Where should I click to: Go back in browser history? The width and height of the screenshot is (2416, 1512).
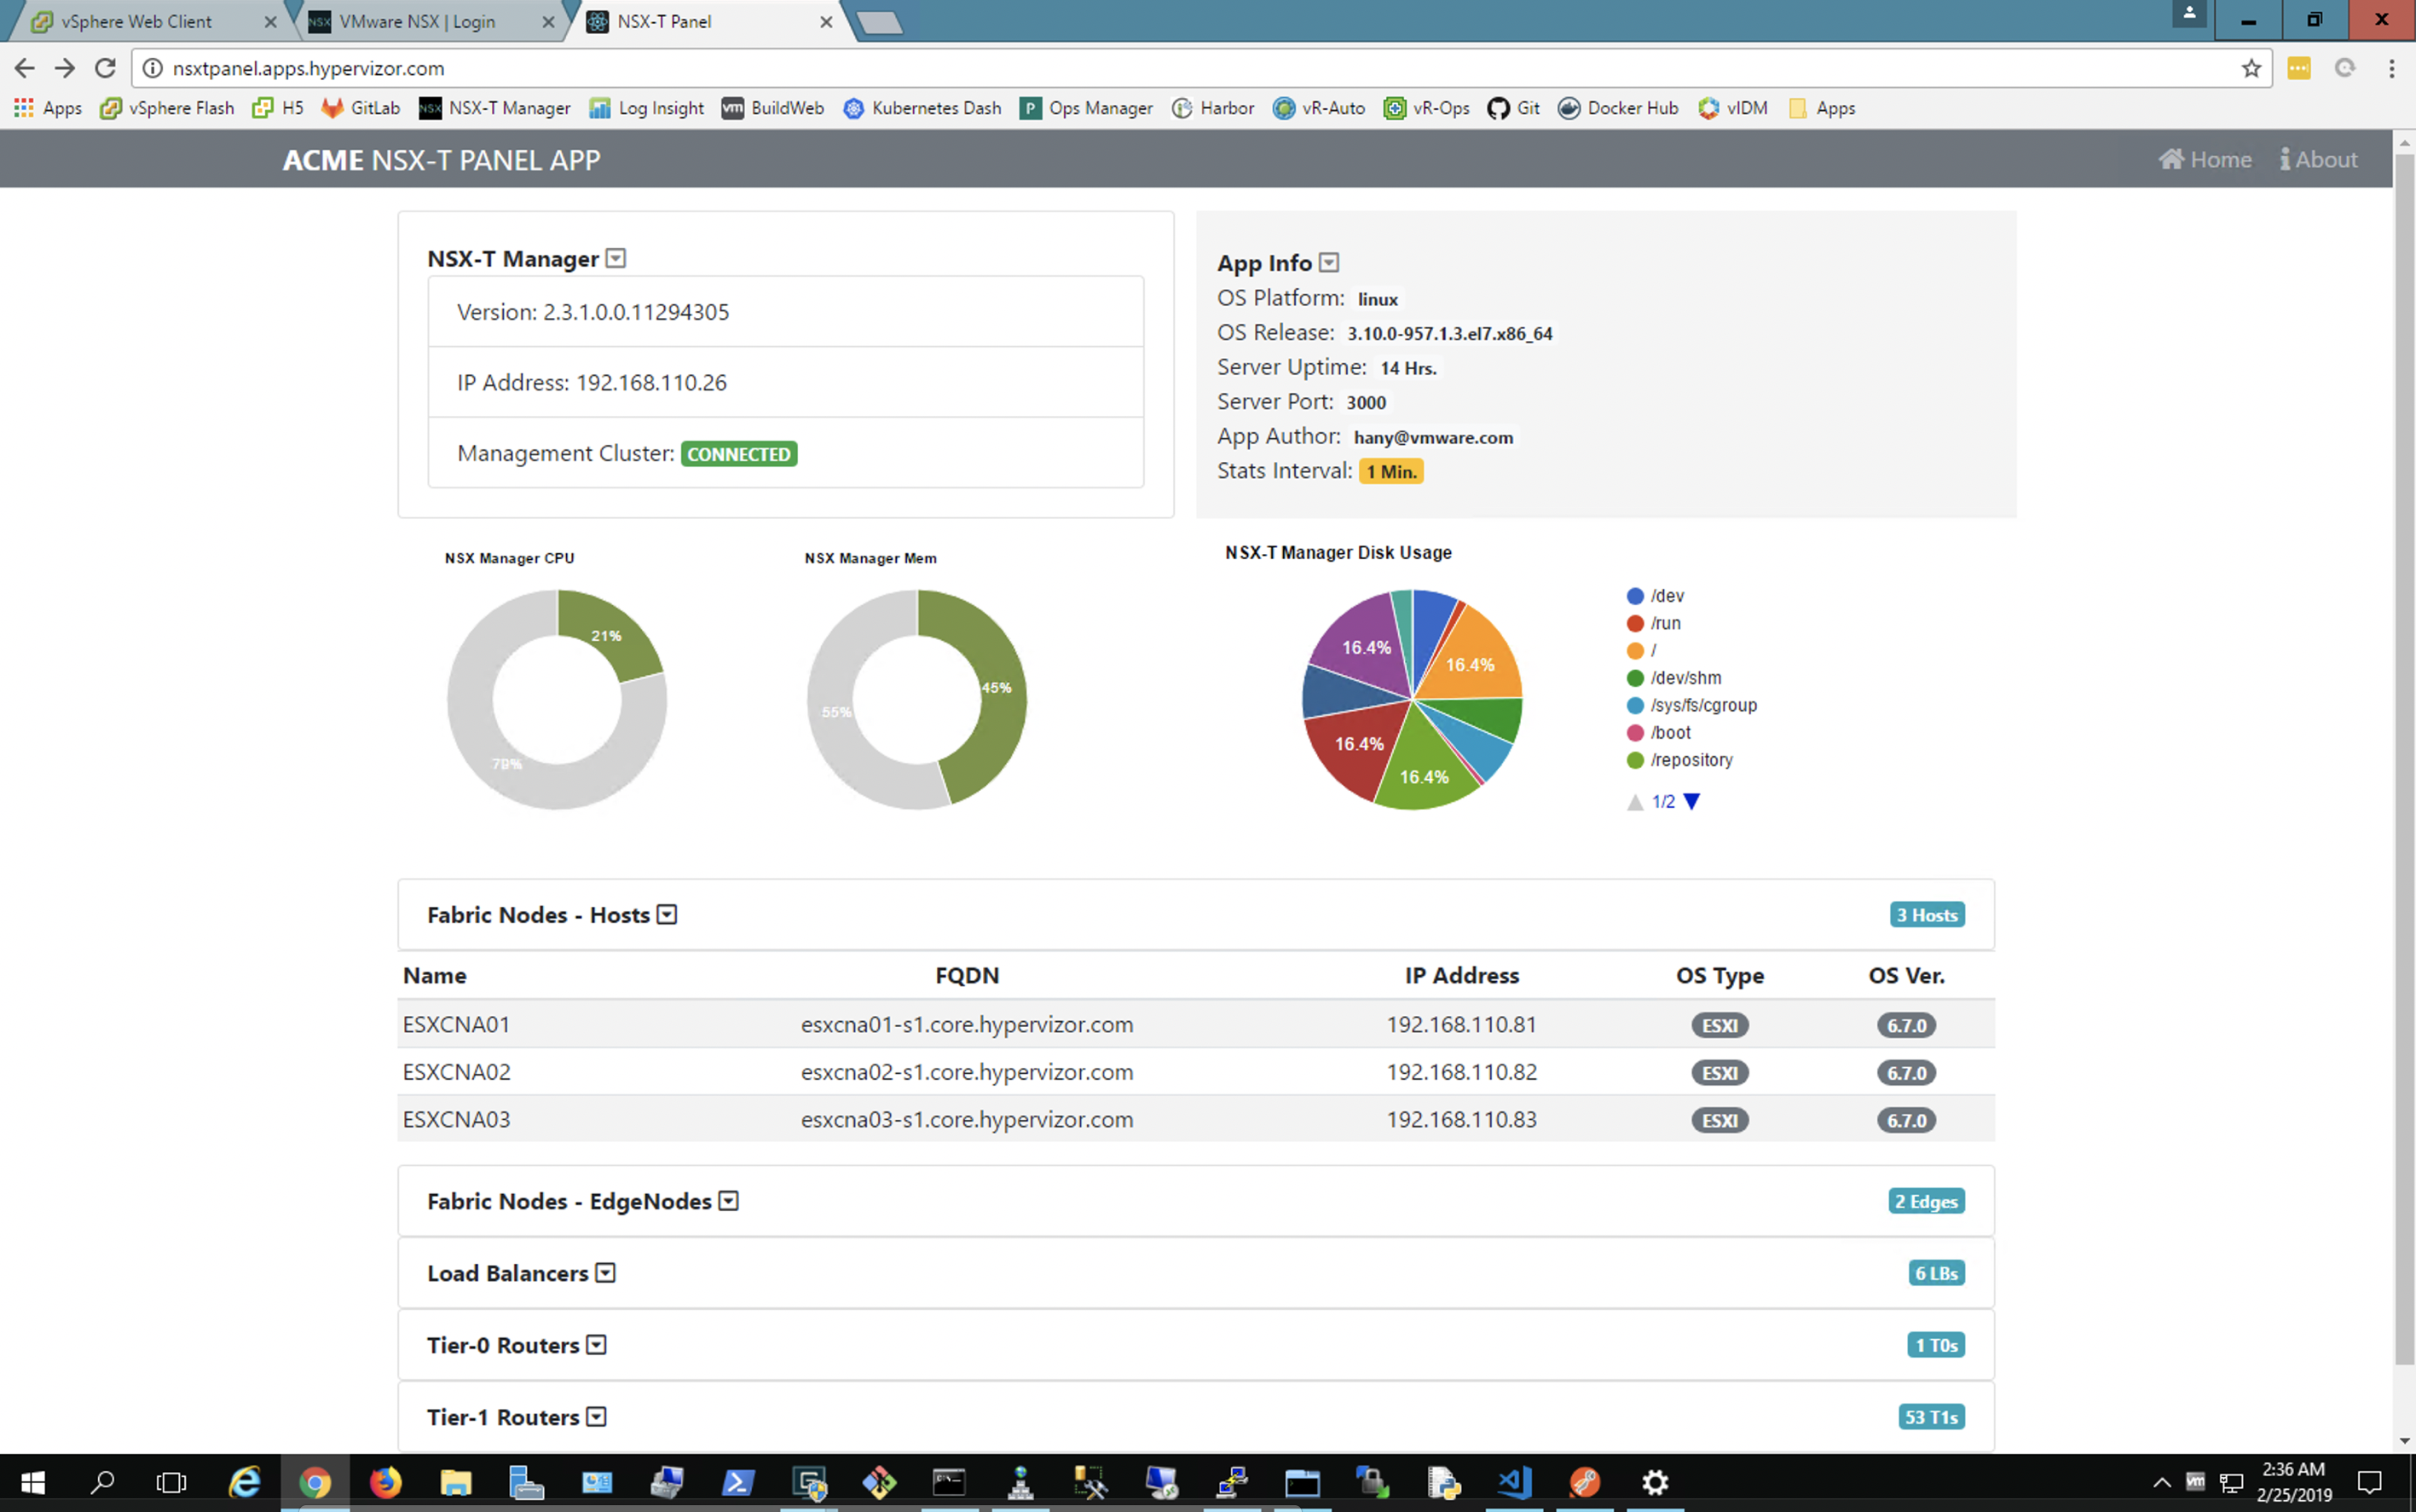[x=25, y=68]
